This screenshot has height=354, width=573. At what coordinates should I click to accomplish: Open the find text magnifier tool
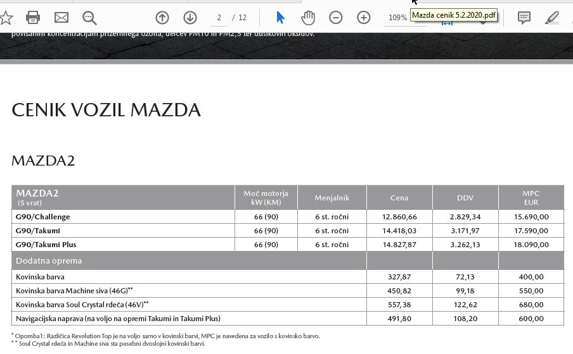(89, 18)
